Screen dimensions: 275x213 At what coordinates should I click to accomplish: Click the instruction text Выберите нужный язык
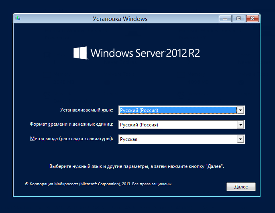click(136, 166)
